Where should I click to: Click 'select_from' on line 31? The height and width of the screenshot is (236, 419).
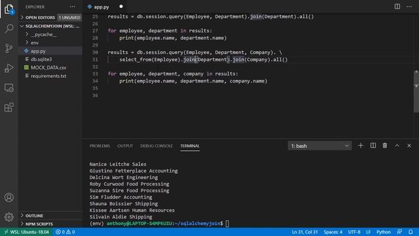[136, 60]
